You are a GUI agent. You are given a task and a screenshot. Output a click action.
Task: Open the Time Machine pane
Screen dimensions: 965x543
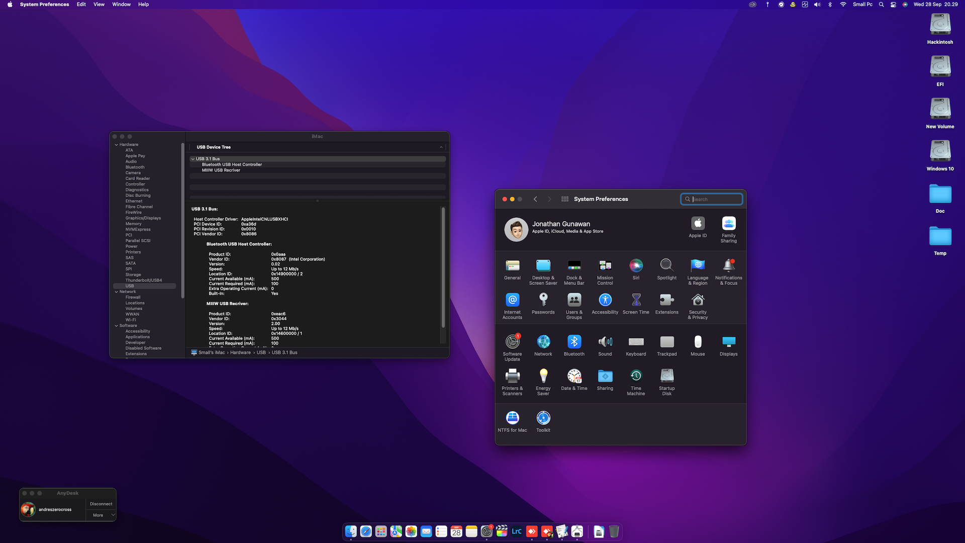[x=636, y=382]
